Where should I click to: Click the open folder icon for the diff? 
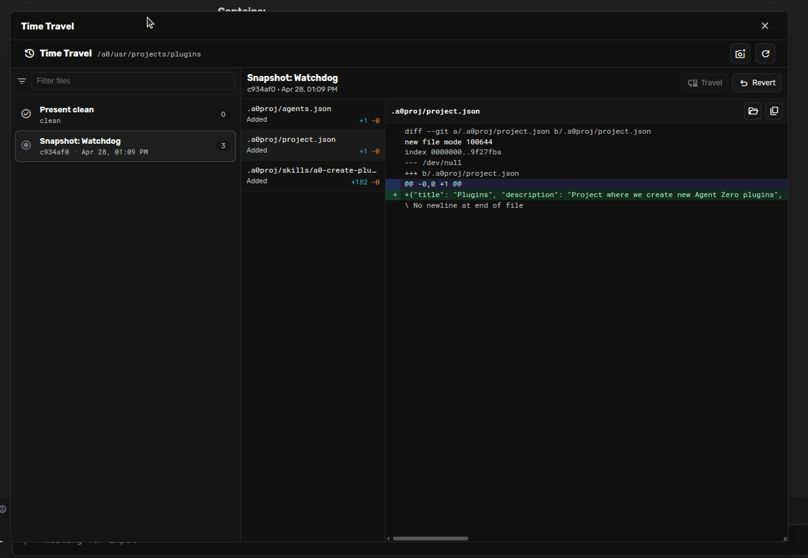pos(753,111)
